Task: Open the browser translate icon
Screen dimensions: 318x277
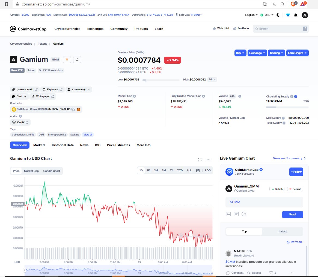Action: 274,4
